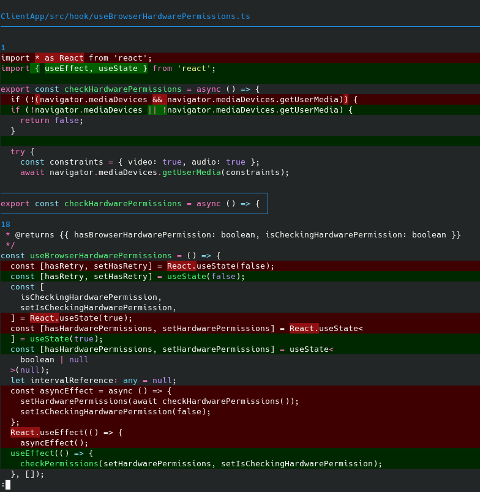Click the highlighted '&&' operator in removed line
This screenshot has width=480, height=492.
click(x=157, y=99)
